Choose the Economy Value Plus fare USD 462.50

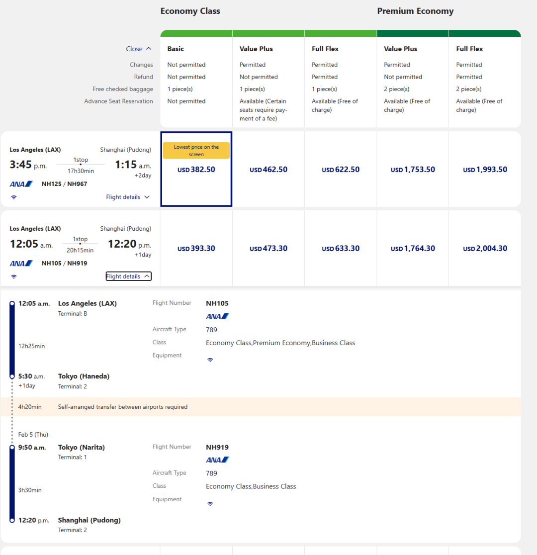pyautogui.click(x=268, y=170)
